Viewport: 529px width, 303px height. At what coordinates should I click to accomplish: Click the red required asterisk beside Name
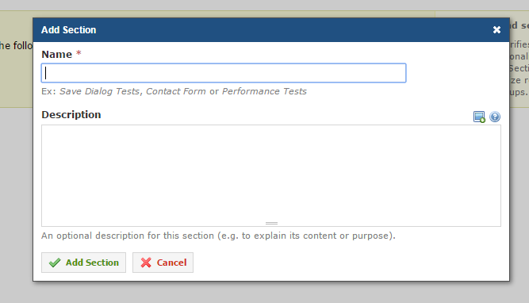coord(79,53)
